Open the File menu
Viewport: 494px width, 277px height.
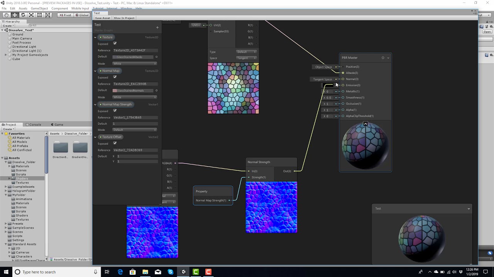coord(4,8)
